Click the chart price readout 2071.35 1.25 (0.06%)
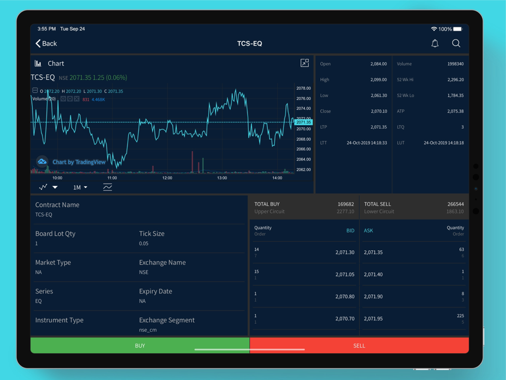Screen dimensions: 506x380 coord(98,78)
